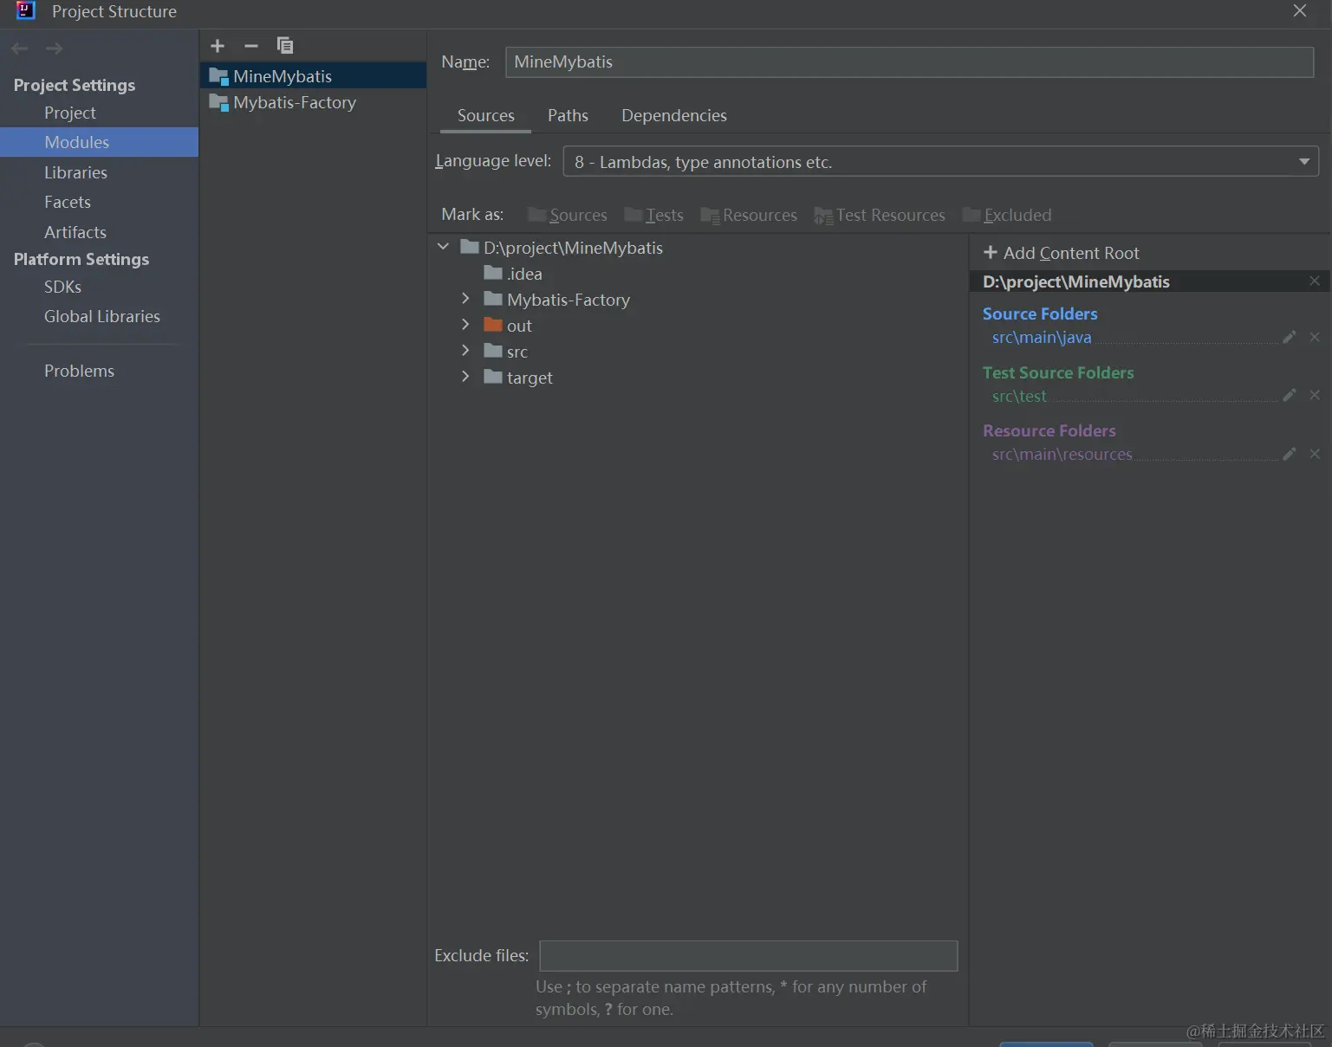The width and height of the screenshot is (1332, 1047).
Task: Select the MineMybatis module
Action: (x=313, y=76)
